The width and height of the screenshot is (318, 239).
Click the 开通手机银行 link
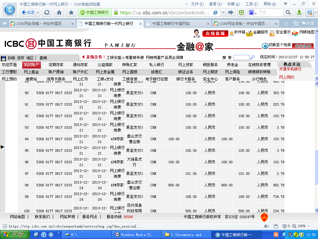click(290, 69)
